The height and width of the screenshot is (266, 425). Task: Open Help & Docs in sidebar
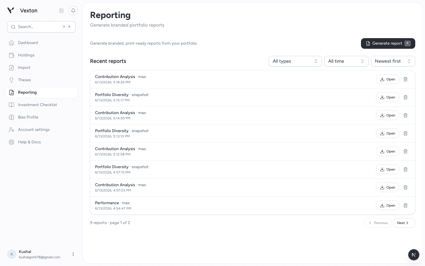click(41, 142)
